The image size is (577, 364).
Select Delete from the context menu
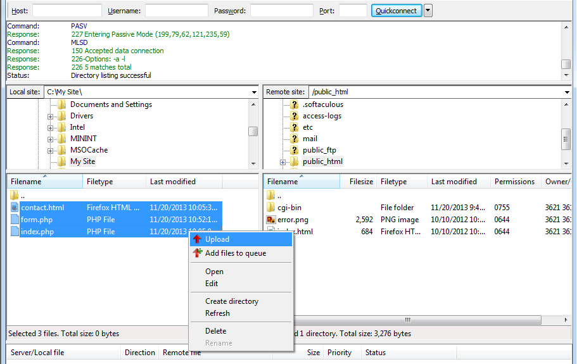click(x=215, y=331)
